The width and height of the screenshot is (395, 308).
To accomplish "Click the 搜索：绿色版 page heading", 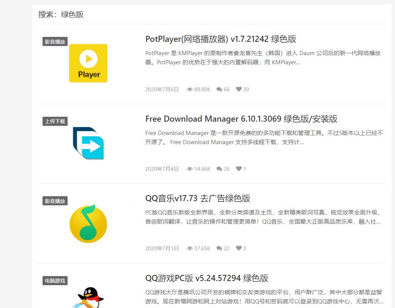I will point(62,14).
